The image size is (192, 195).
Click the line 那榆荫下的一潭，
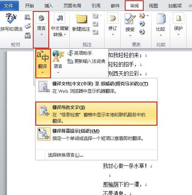(x=122, y=184)
